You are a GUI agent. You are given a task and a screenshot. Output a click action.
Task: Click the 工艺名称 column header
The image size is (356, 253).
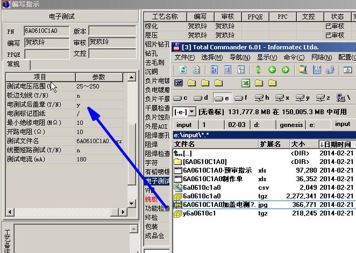pyautogui.click(x=165, y=17)
